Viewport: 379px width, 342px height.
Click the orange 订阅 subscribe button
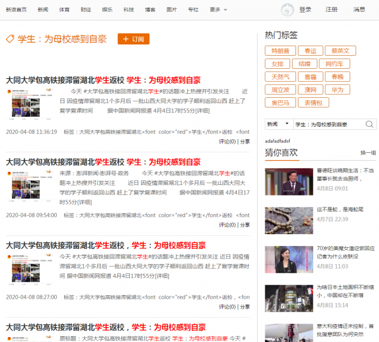click(133, 39)
